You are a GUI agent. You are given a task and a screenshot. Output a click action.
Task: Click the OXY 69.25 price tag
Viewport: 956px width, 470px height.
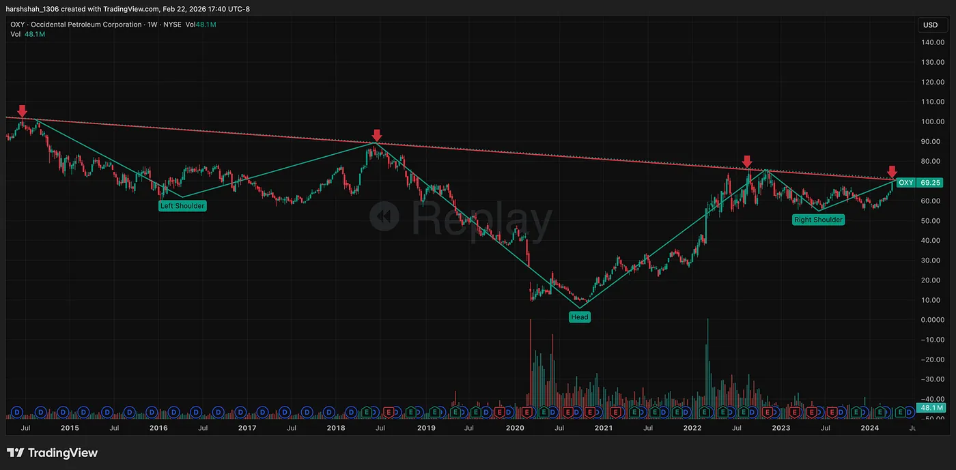coord(920,183)
